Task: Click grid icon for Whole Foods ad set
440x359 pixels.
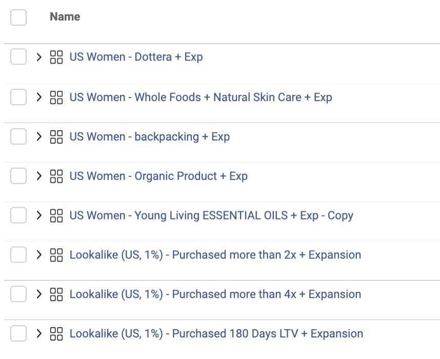Action: [56, 97]
